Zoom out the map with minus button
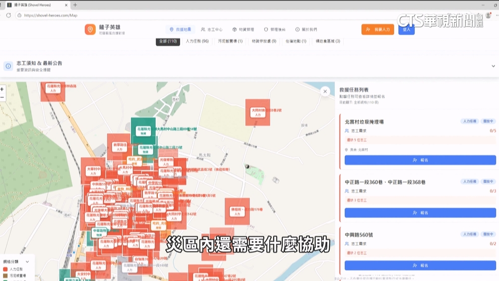499x281 pixels. point(2,97)
